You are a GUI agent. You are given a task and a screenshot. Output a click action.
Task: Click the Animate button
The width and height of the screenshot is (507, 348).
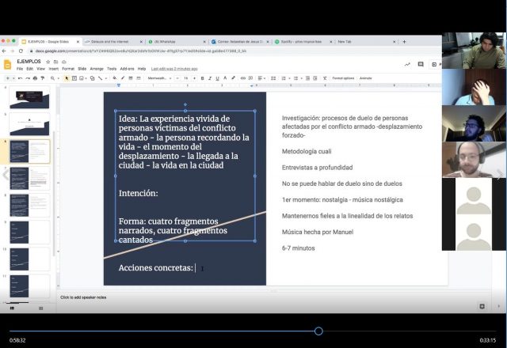[366, 78]
